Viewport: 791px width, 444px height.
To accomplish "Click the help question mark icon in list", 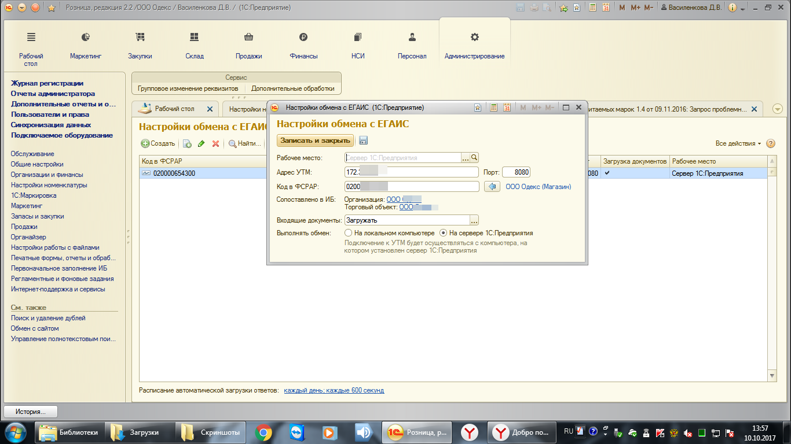I will point(770,143).
